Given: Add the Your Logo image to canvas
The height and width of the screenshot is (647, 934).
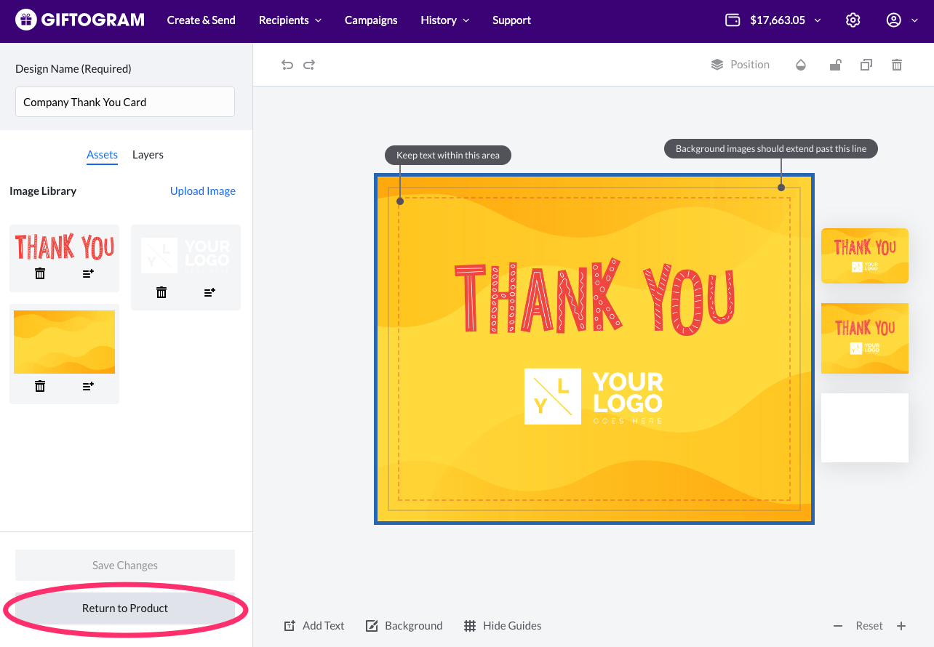Looking at the screenshot, I should point(209,292).
